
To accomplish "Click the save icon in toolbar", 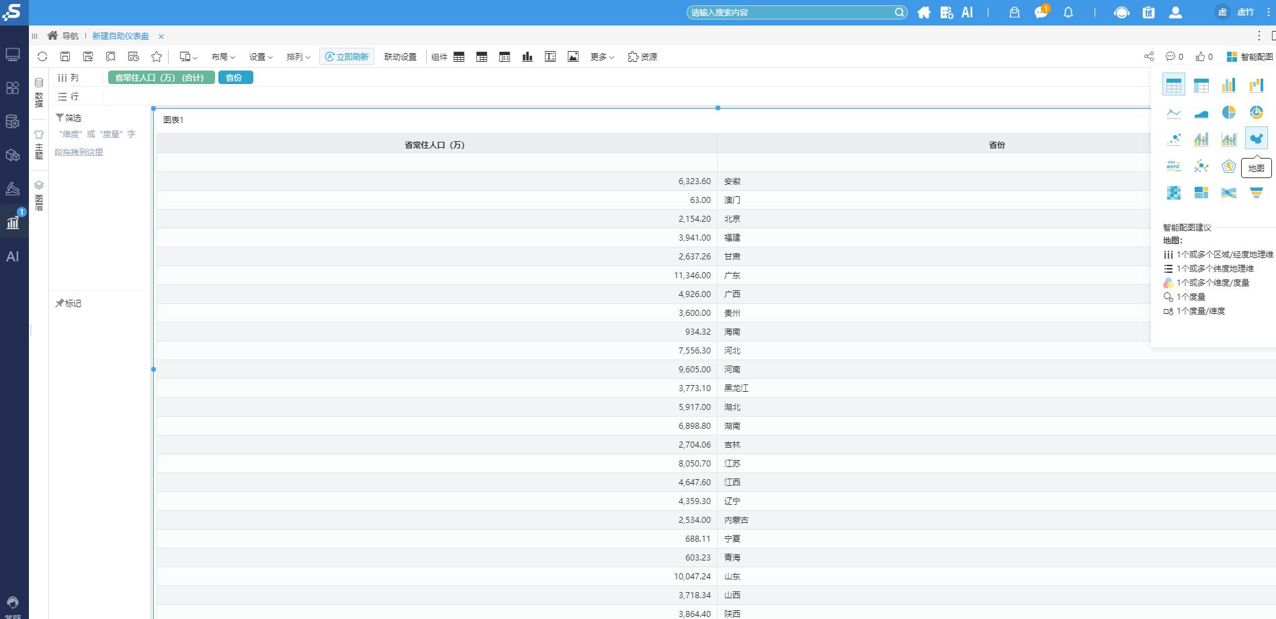I will click(65, 57).
